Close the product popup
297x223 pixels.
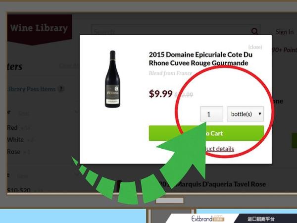point(255,47)
